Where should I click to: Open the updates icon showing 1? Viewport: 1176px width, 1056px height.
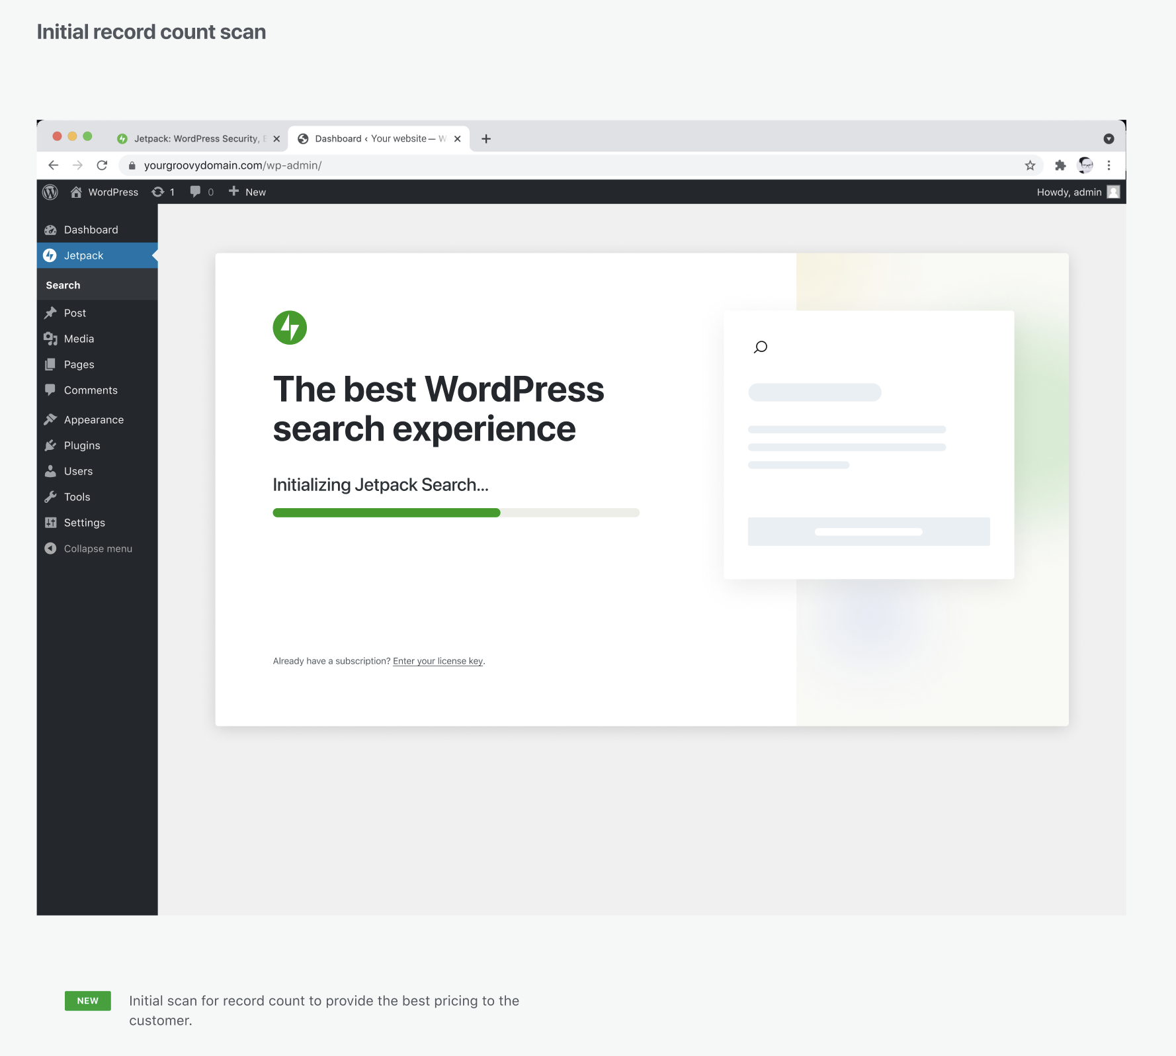pos(163,192)
